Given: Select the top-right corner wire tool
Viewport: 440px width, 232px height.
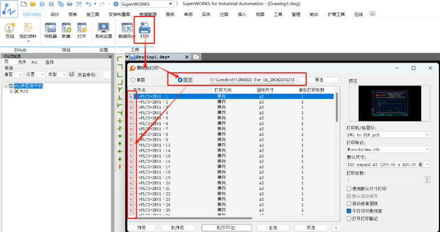Looking at the screenshot, I should point(120,67).
